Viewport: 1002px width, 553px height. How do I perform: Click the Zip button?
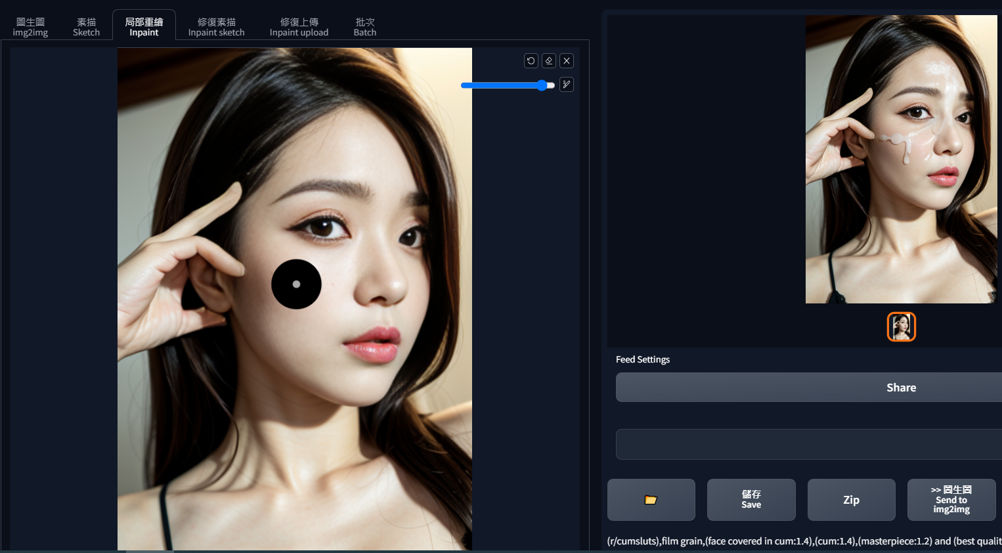point(851,500)
